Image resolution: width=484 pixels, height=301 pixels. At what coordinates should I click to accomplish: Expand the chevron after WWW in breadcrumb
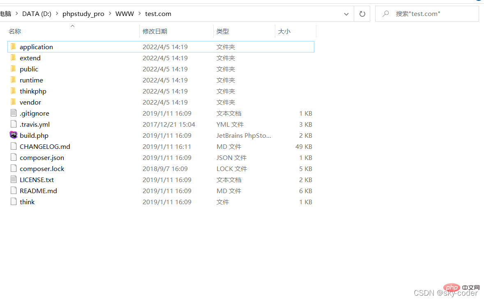click(140, 14)
